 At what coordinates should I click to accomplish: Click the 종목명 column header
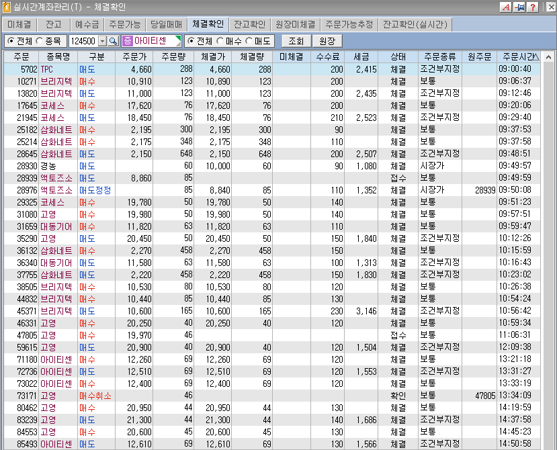click(x=58, y=57)
